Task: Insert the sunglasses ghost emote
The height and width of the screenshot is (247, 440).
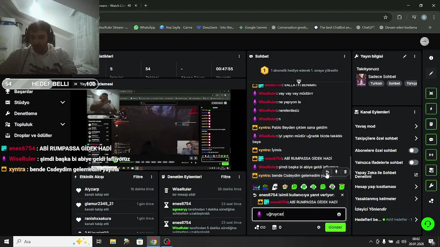Action: pyautogui.click(x=275, y=187)
